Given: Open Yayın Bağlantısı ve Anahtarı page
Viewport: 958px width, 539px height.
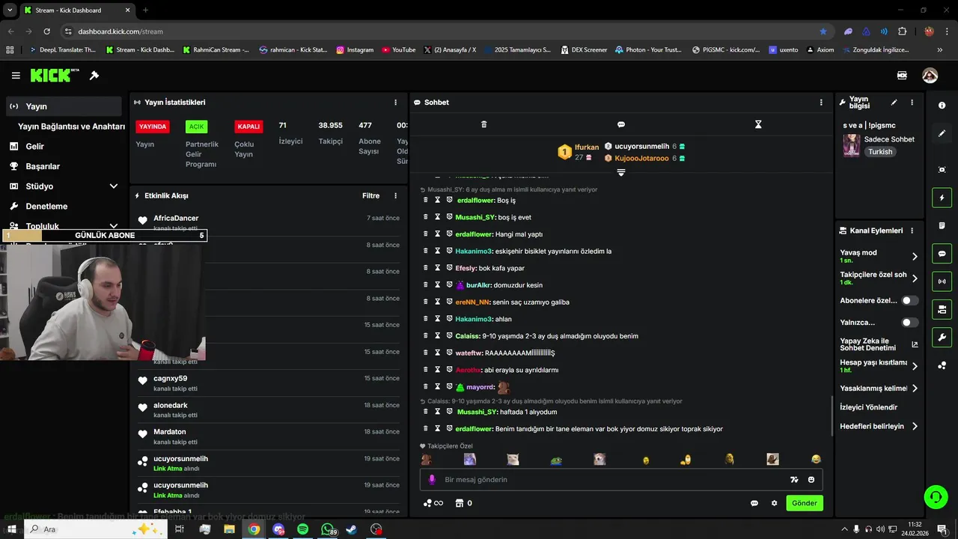Looking at the screenshot, I should tap(71, 127).
